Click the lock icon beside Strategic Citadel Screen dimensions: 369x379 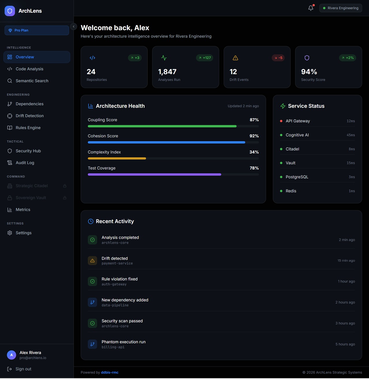65,186
